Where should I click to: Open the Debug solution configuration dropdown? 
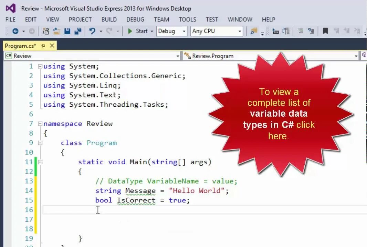pos(172,31)
